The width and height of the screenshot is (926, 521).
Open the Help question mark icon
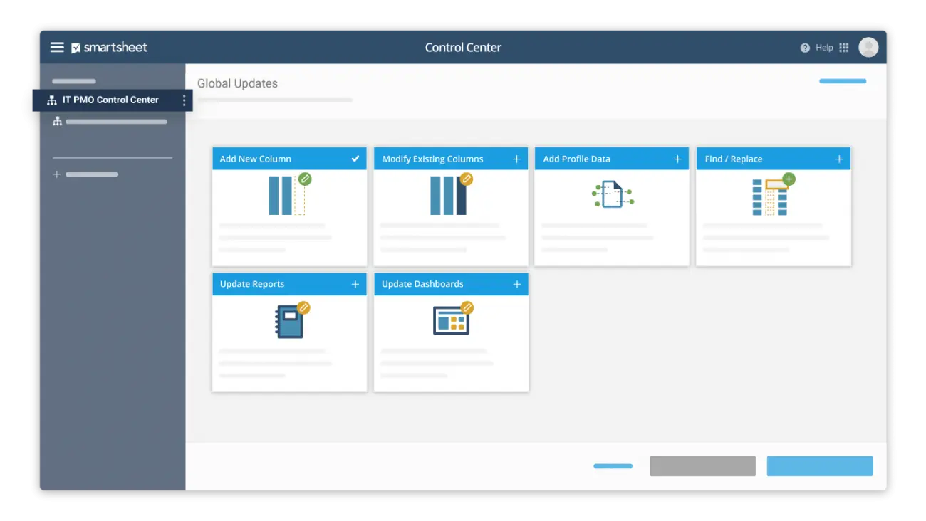click(x=805, y=48)
